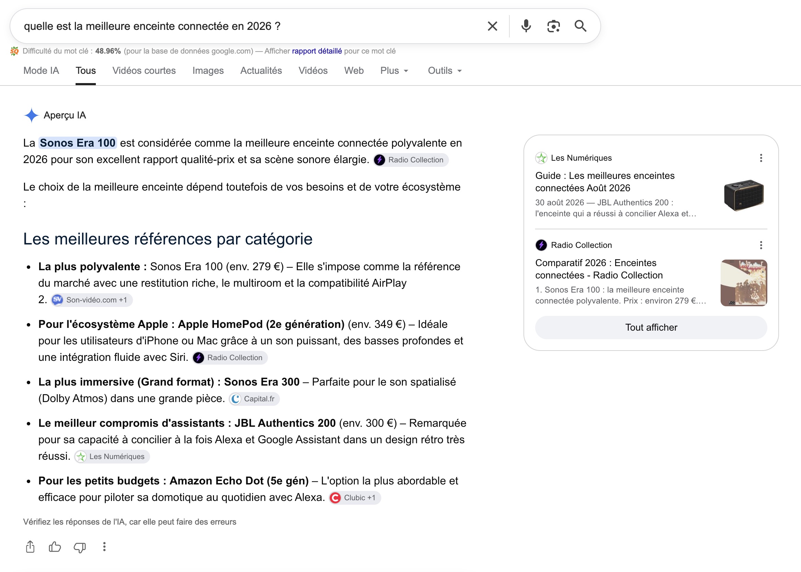Image resolution: width=801 pixels, height=572 pixels.
Task: Click Radio Collection favicon in source card
Action: pos(541,245)
